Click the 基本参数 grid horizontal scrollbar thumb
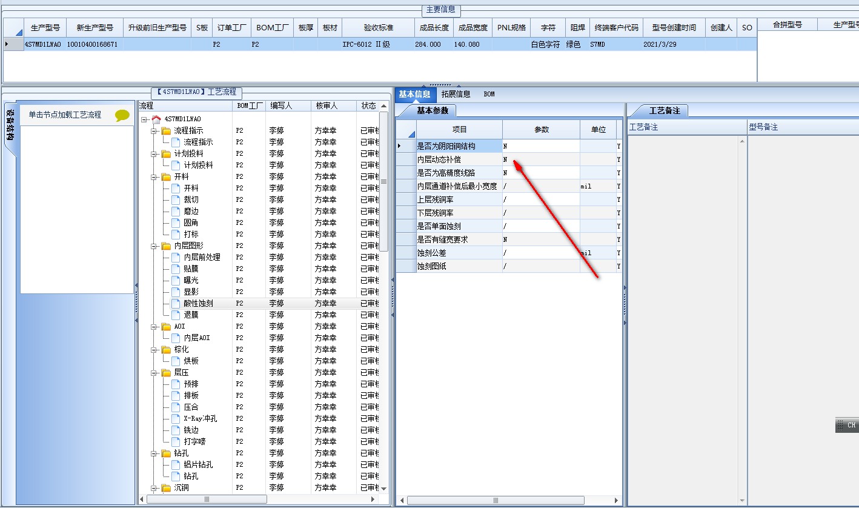Viewport: 859px width, 508px height. pos(496,501)
